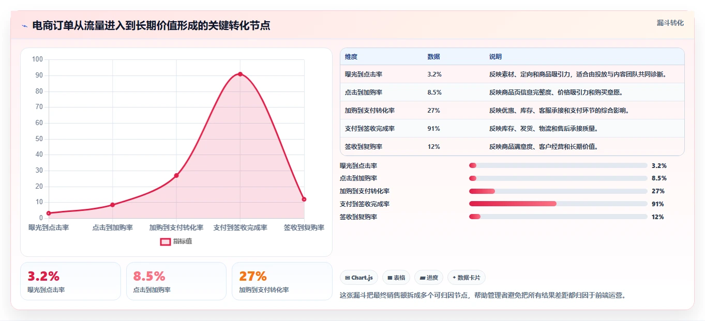Click the 12% value in table
This screenshot has width=705, height=321.
tap(433, 147)
